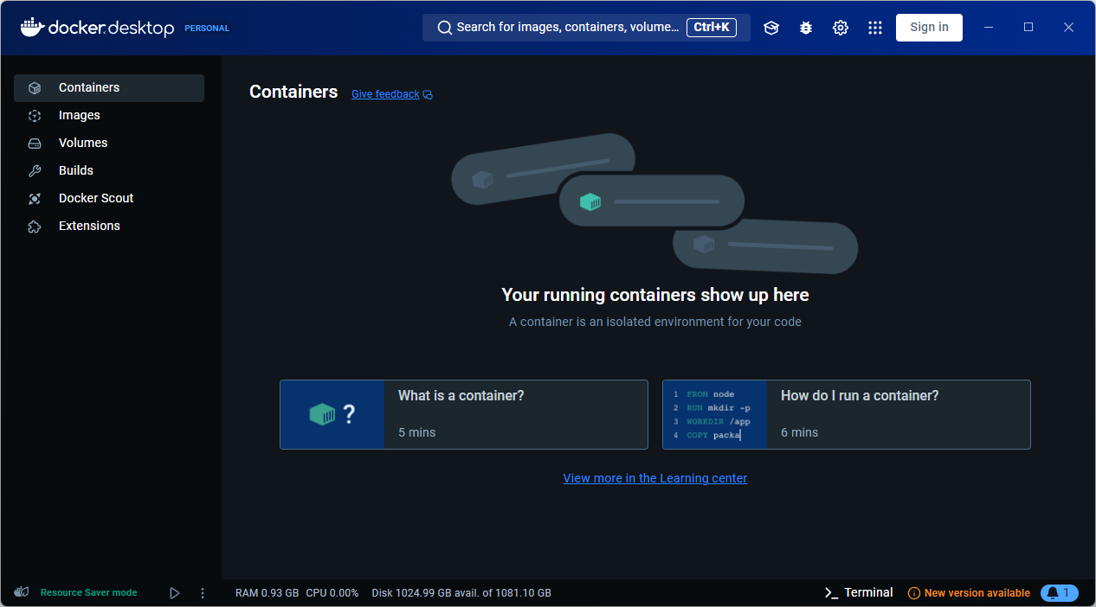
Task: Click the Resource Saver mode label
Action: pyautogui.click(x=89, y=593)
